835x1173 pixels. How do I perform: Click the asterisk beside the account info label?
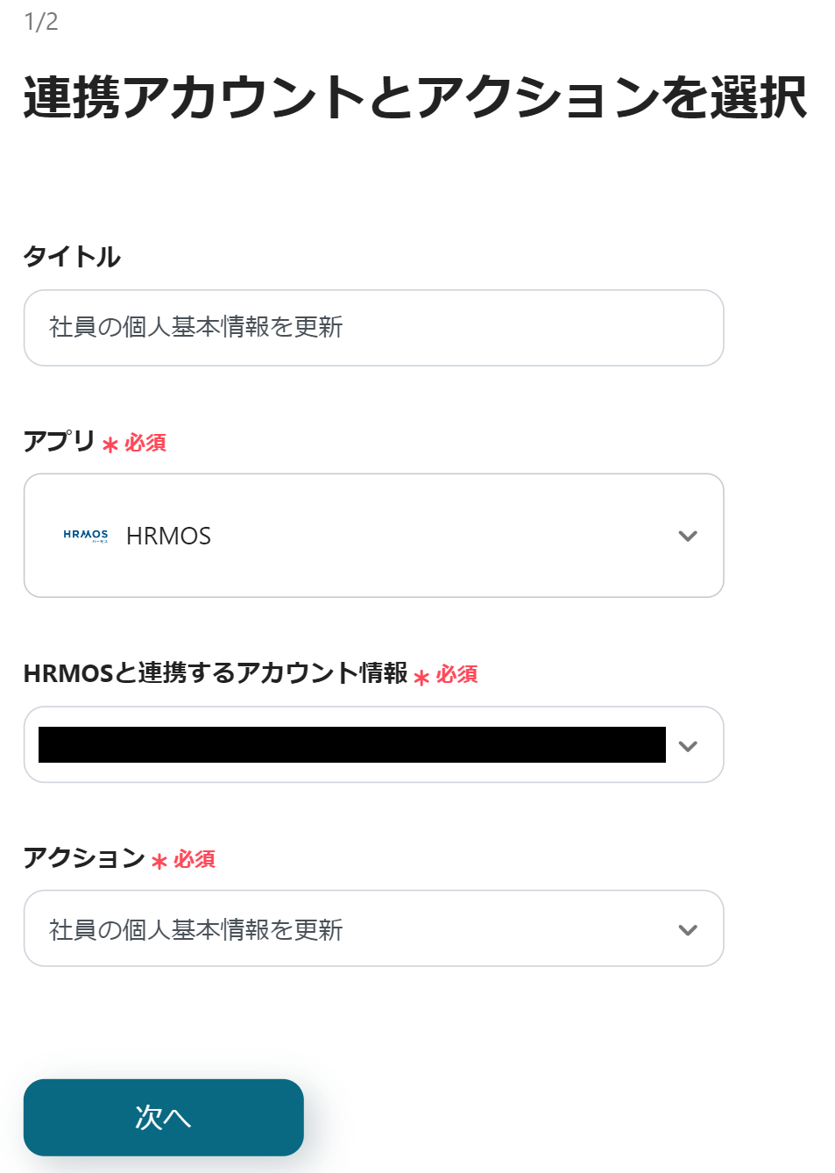point(421,677)
